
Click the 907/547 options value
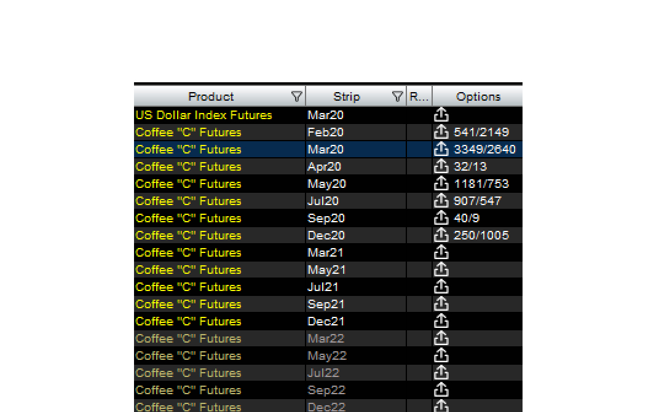tap(477, 201)
